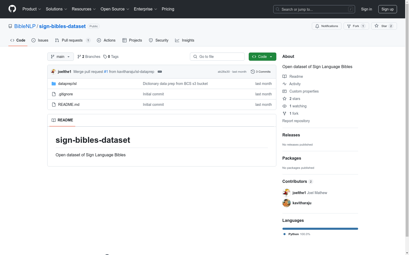Click the Public visibility badge
409x255 pixels.
pos(94,26)
